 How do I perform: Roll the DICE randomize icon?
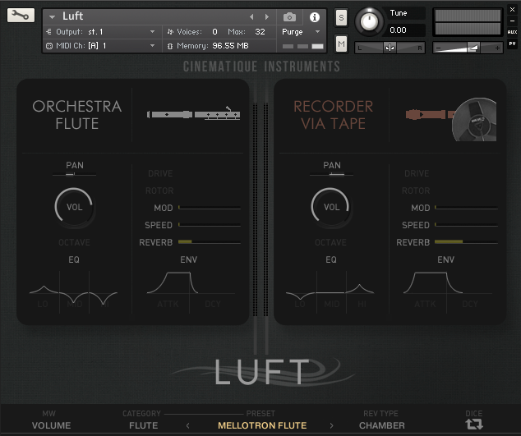pos(474,425)
